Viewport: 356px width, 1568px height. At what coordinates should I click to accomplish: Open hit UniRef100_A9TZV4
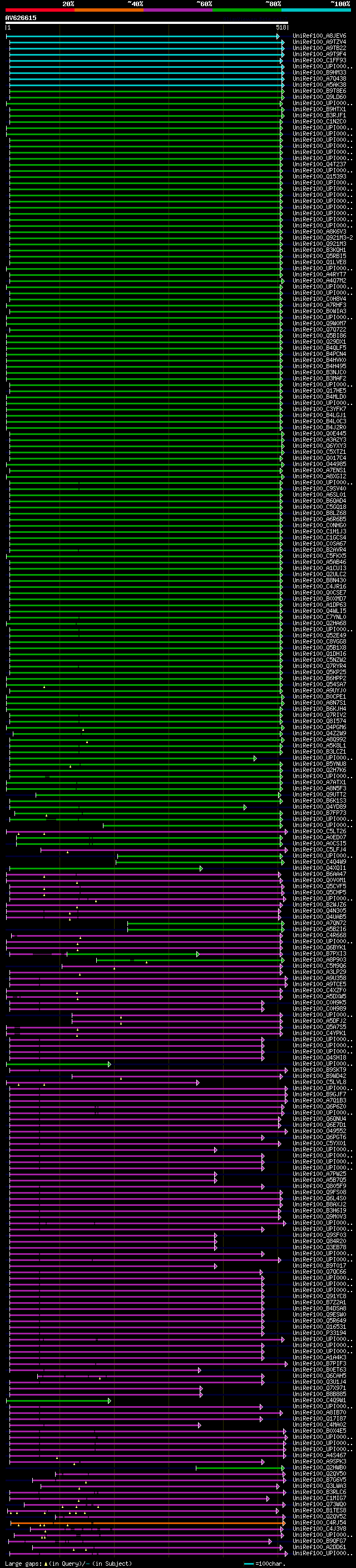pyautogui.click(x=319, y=42)
